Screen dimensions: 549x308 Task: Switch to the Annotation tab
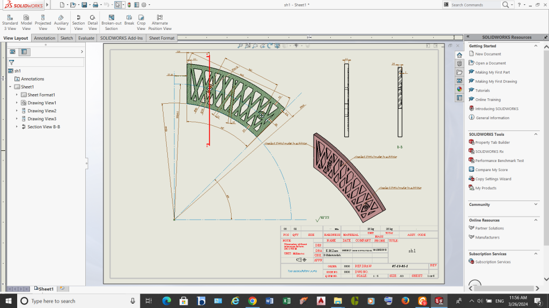pyautogui.click(x=44, y=38)
